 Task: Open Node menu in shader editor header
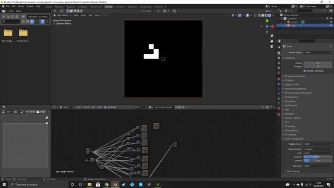[99, 107]
